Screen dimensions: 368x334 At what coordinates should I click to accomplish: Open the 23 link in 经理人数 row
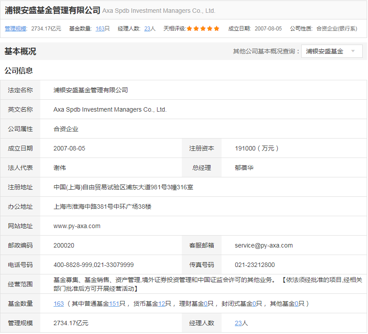[x=238, y=323]
